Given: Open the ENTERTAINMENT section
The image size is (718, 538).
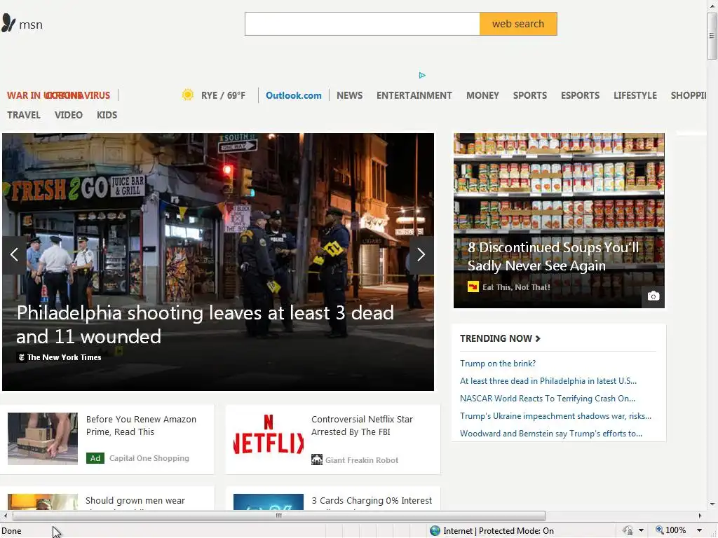Looking at the screenshot, I should (414, 95).
